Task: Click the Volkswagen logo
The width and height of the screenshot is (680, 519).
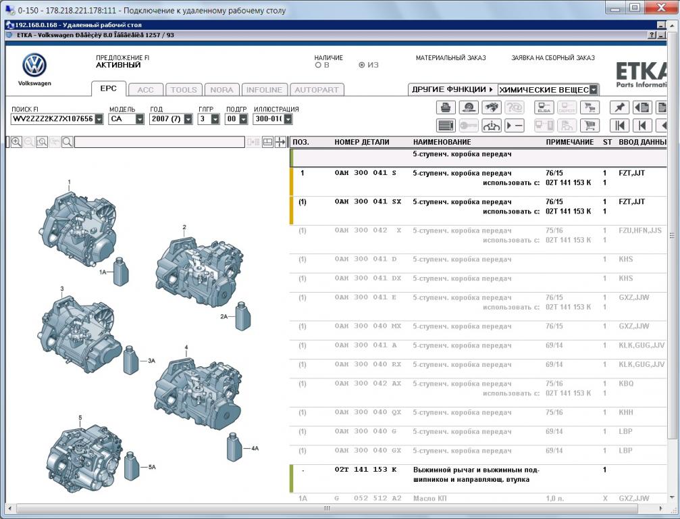Action: (34, 65)
